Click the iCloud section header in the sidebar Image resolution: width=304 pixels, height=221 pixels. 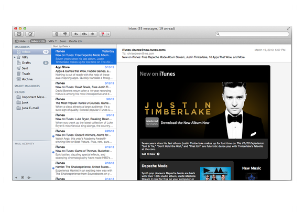19,92
